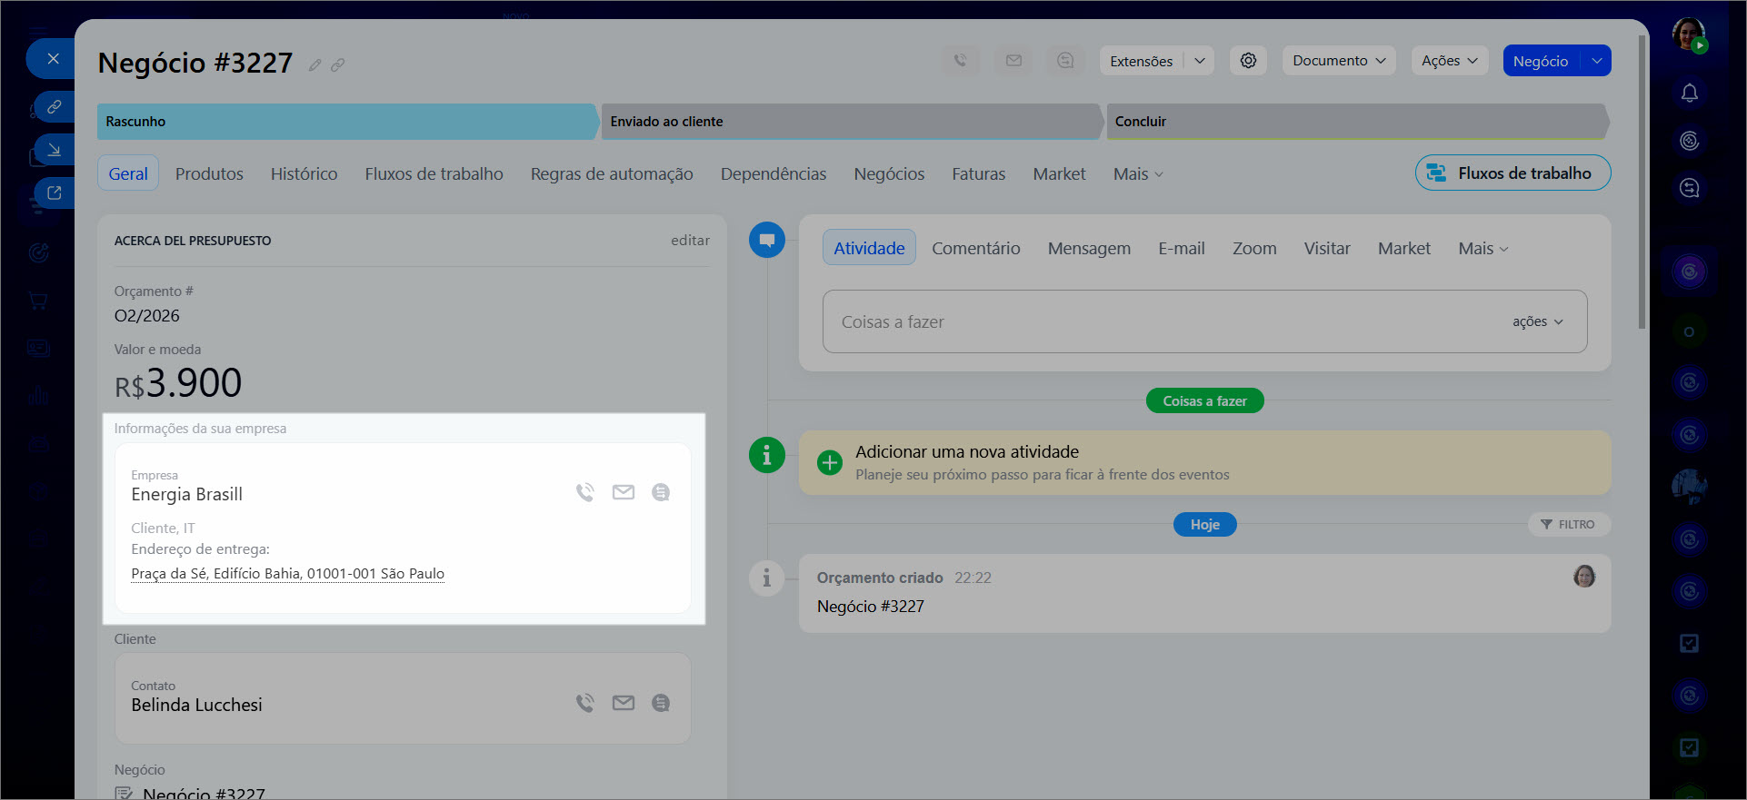Copy link icon next to Negócio #3227
Viewport: 1747px width, 800px height.
(x=337, y=65)
